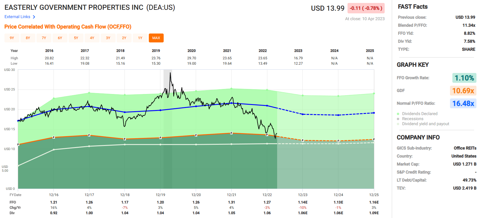Viewport: 480px width, 218px height.
Task: Select the 4Y time range button
Action: tap(92, 38)
